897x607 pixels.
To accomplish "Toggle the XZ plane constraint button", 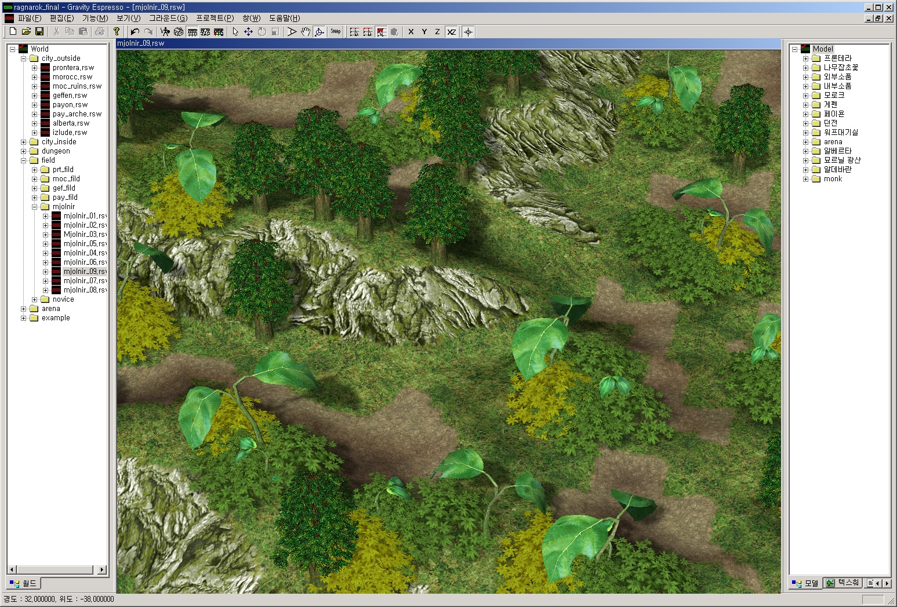I will click(451, 32).
